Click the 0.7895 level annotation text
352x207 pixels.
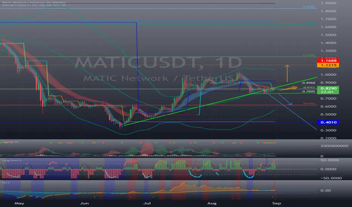(x=309, y=91)
